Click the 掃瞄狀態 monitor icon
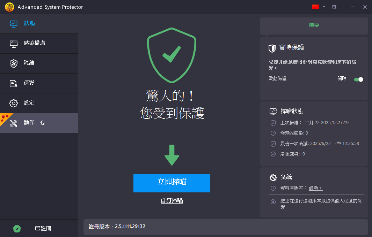The height and width of the screenshot is (237, 372). (x=273, y=112)
